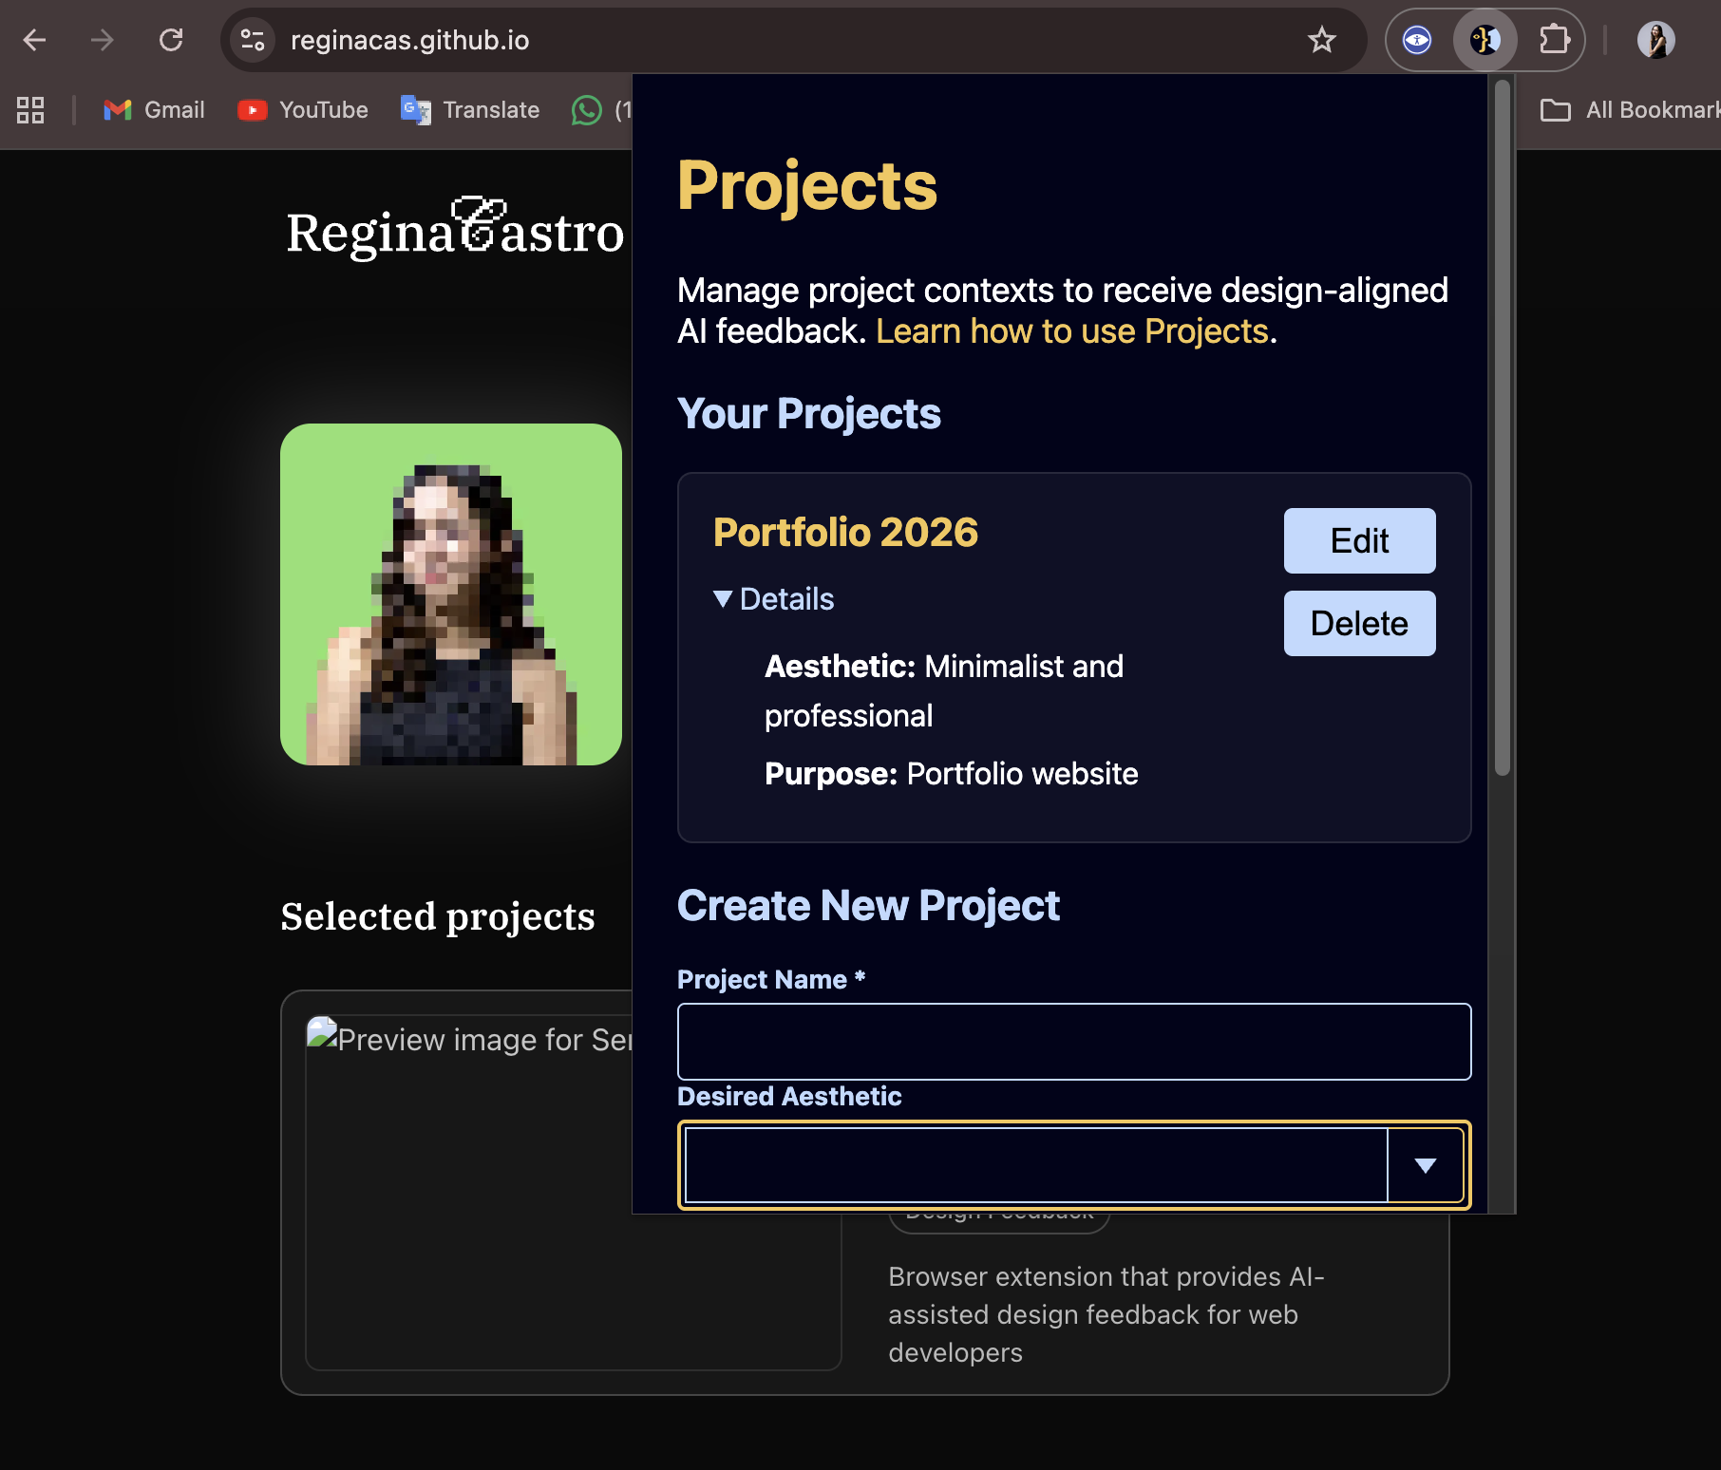This screenshot has height=1470, width=1721.
Task: Open the All Bookmarks folder
Action: point(1630,110)
